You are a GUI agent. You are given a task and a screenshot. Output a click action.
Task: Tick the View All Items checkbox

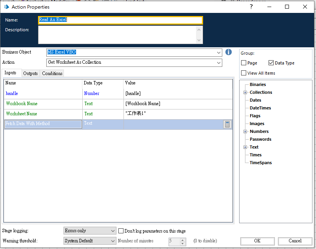pyautogui.click(x=243, y=73)
